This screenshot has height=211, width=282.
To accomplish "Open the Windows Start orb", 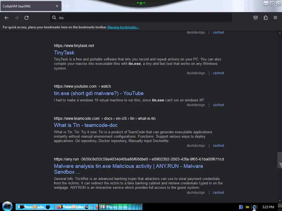I will (x=7, y=206).
